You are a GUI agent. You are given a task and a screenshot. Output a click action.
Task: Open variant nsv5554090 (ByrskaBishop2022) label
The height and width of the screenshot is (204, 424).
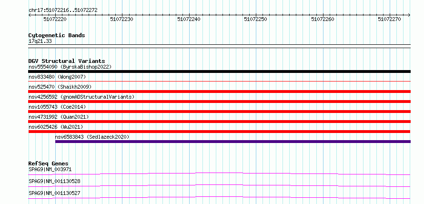[x=70, y=67]
